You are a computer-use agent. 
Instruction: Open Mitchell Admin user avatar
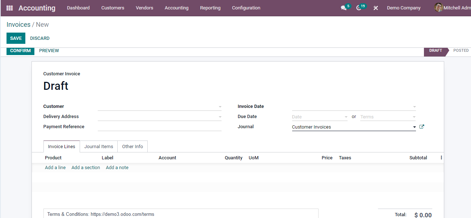pyautogui.click(x=439, y=8)
